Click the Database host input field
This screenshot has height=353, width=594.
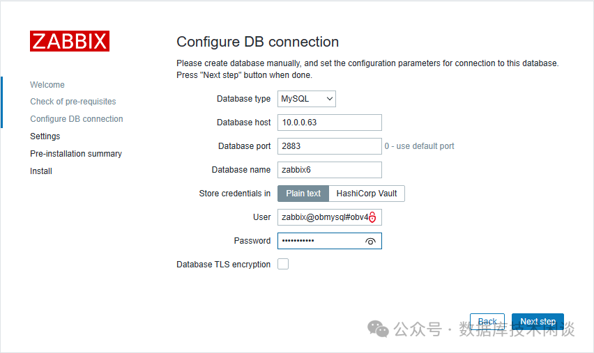coord(329,123)
